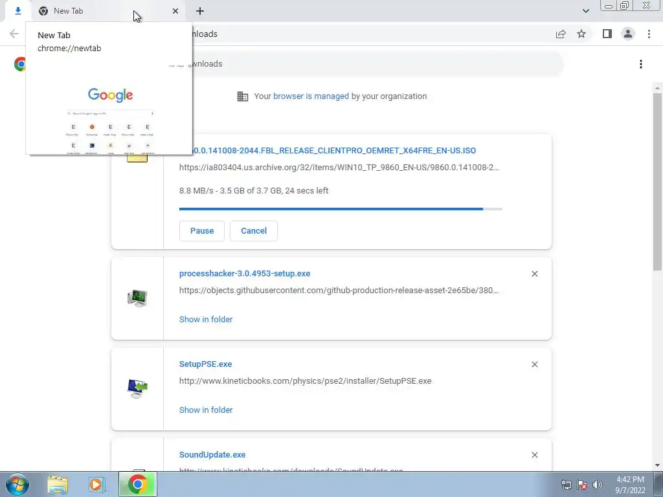The image size is (663, 497).
Task: Remove SoundUpdate.exe from the list
Action: point(534,455)
